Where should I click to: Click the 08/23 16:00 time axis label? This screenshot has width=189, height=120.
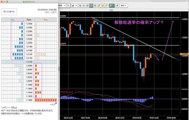[x=68, y=118]
